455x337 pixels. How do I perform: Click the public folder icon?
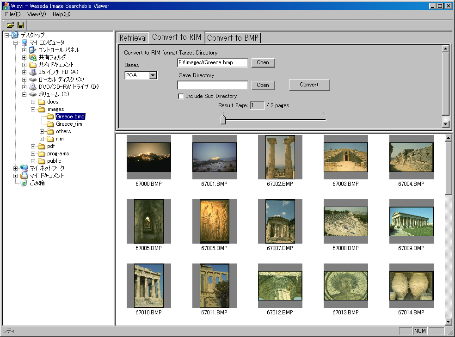[x=42, y=161]
